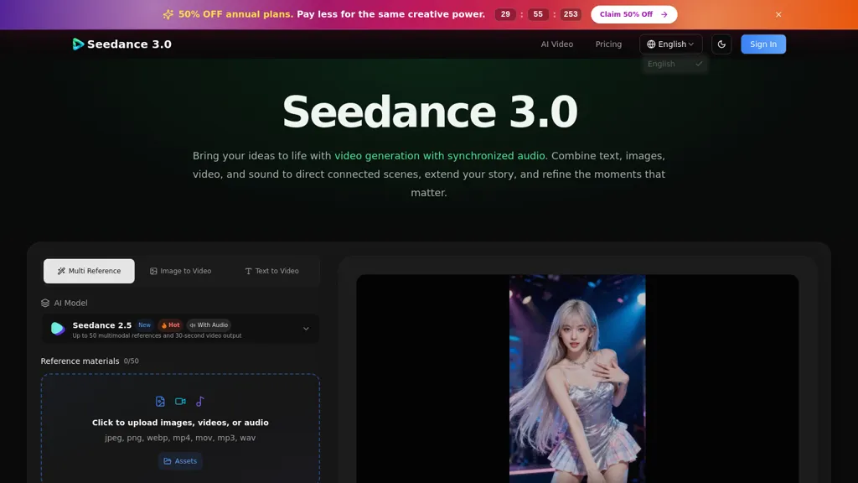Click the globe icon in language selector

tap(651, 44)
